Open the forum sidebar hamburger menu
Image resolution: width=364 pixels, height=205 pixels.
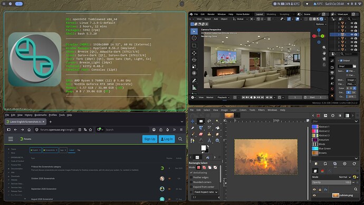pyautogui.click(x=11, y=139)
